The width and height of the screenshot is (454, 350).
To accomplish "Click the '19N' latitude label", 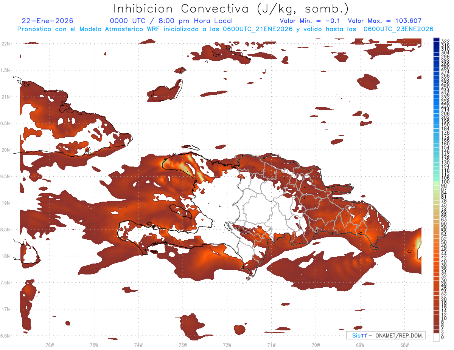I will coord(5,203).
